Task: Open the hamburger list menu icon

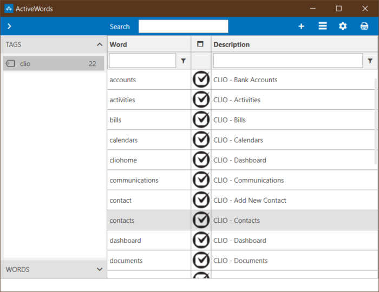Action: [323, 26]
